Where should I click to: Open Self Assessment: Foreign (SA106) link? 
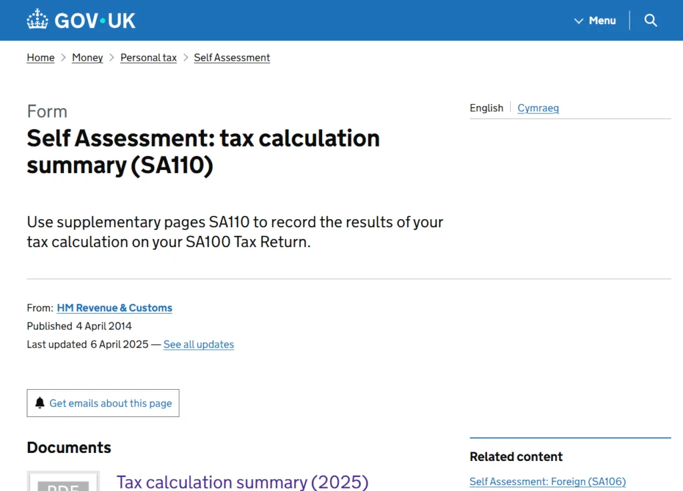click(x=547, y=482)
